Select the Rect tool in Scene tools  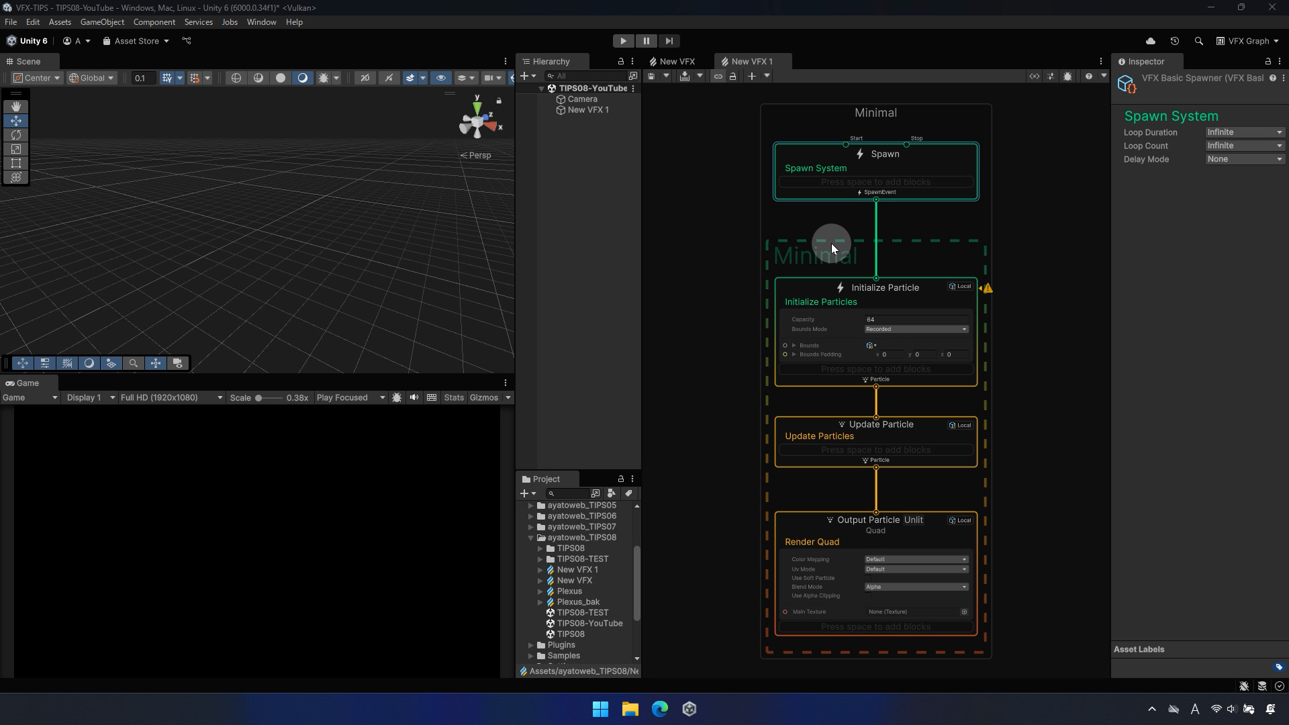pos(16,163)
